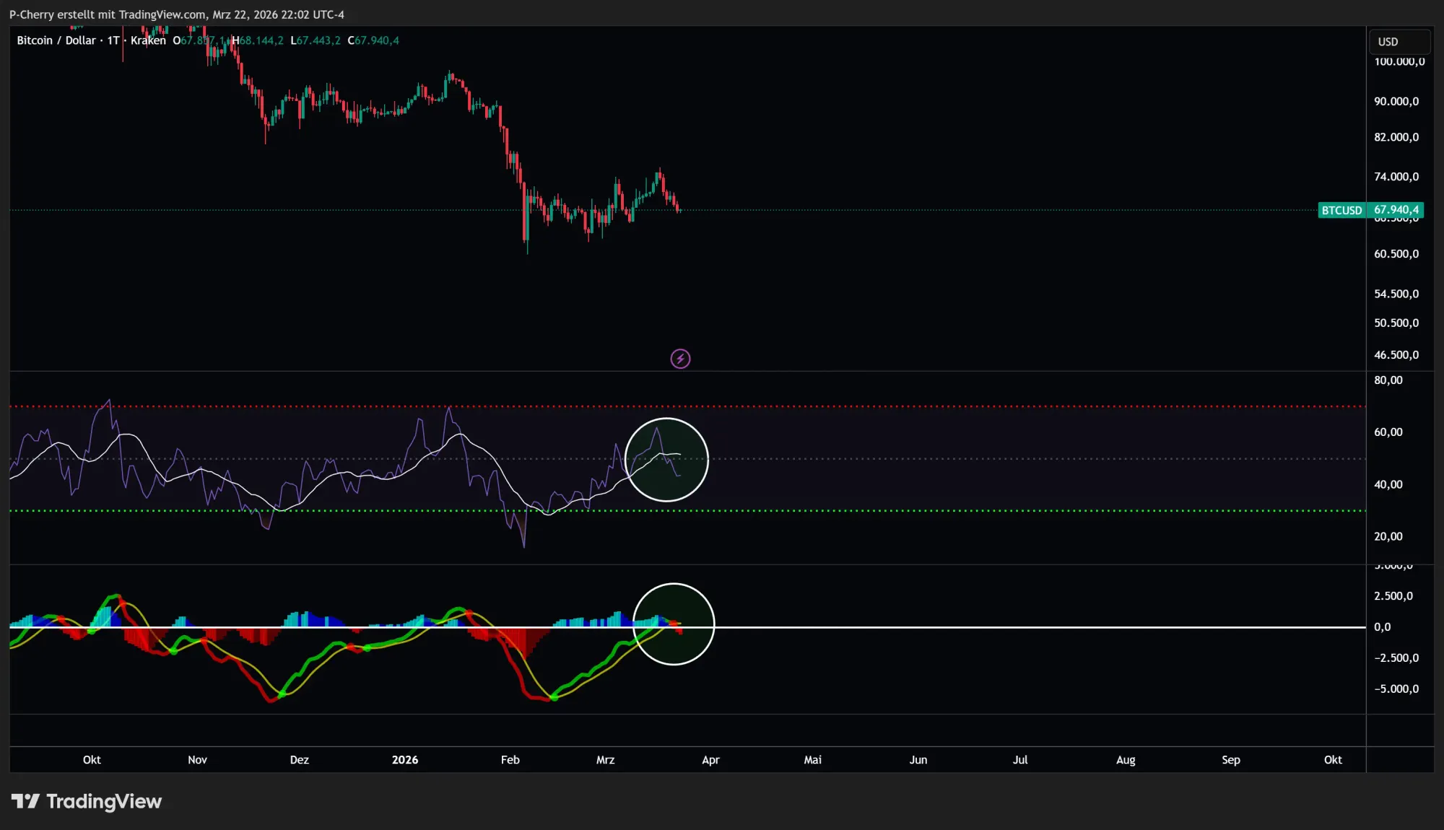Screen dimensions: 1444x830
Task: Select the Mrz label on the date axis
Action: click(605, 760)
